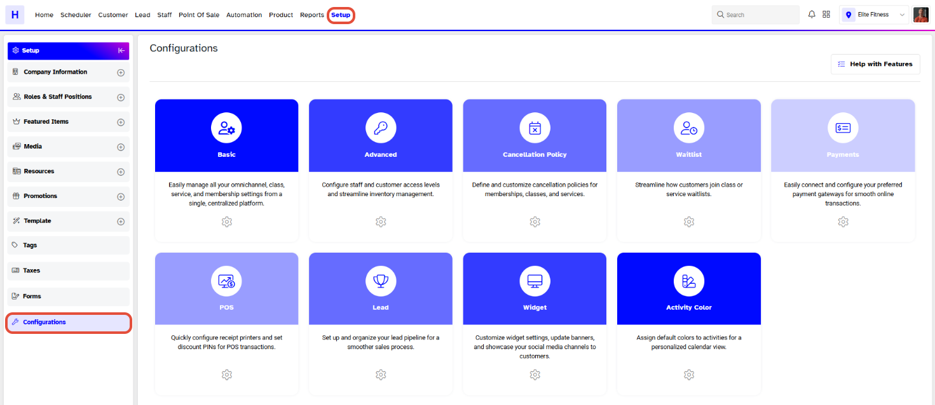Open the Product menu item
Screen dimensions: 935x405
click(x=281, y=15)
